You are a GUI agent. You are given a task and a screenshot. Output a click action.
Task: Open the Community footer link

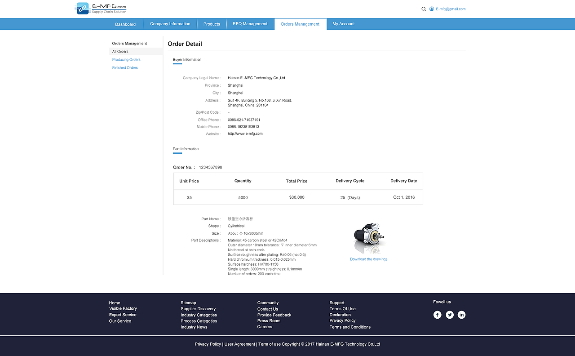[x=268, y=303]
